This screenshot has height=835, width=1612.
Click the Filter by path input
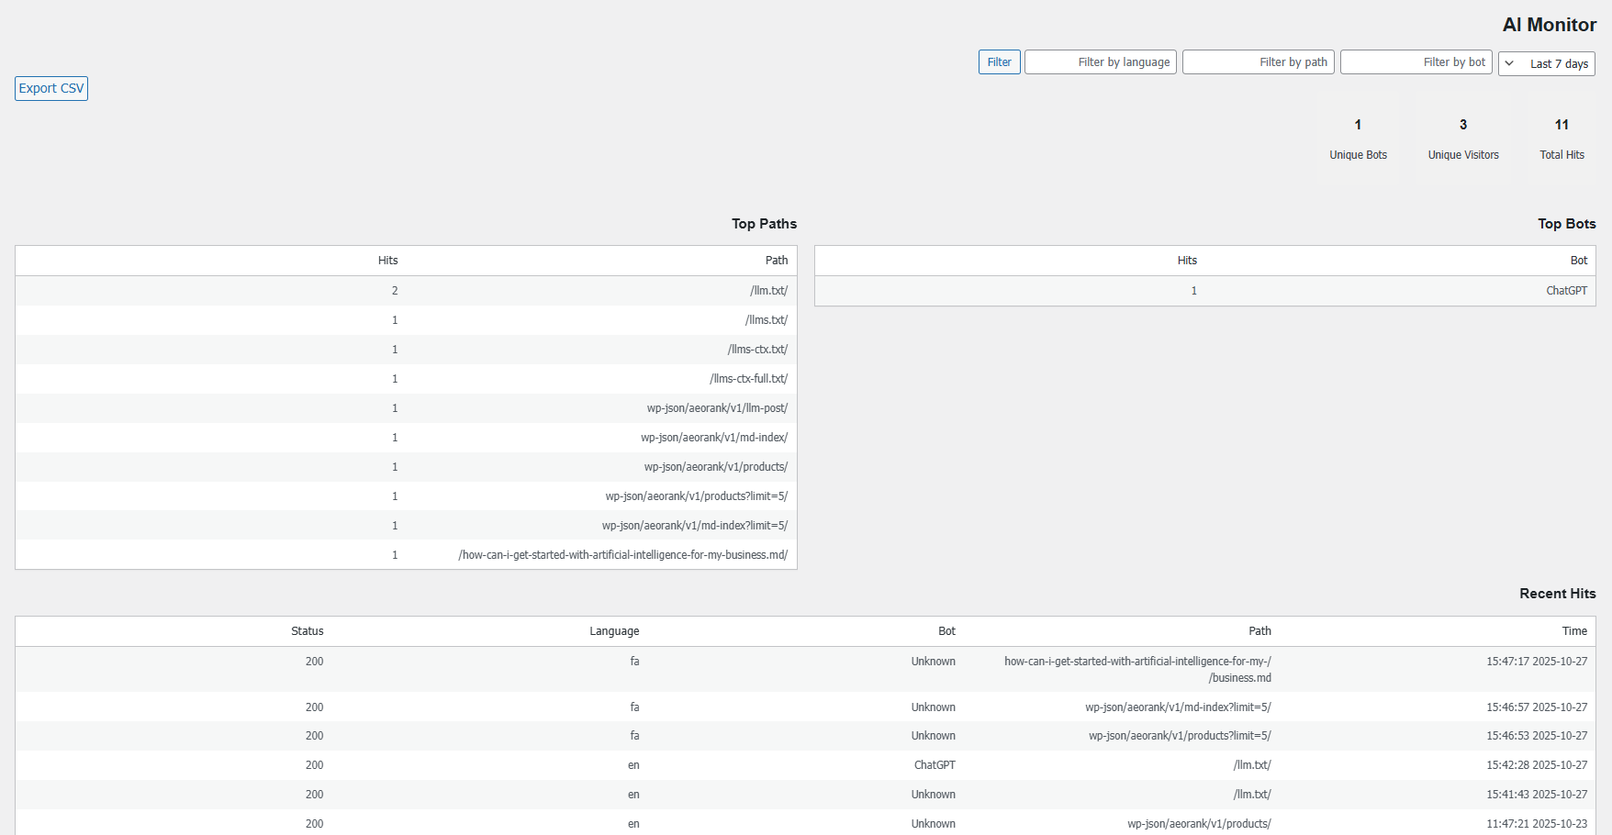click(x=1258, y=62)
